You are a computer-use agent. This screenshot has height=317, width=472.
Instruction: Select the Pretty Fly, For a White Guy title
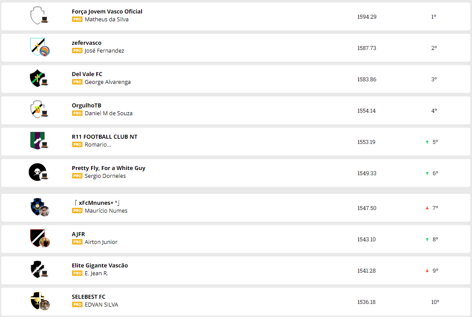(108, 168)
